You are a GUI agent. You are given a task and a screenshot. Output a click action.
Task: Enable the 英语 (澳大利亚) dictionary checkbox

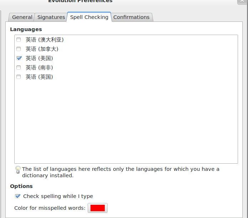tap(19, 40)
